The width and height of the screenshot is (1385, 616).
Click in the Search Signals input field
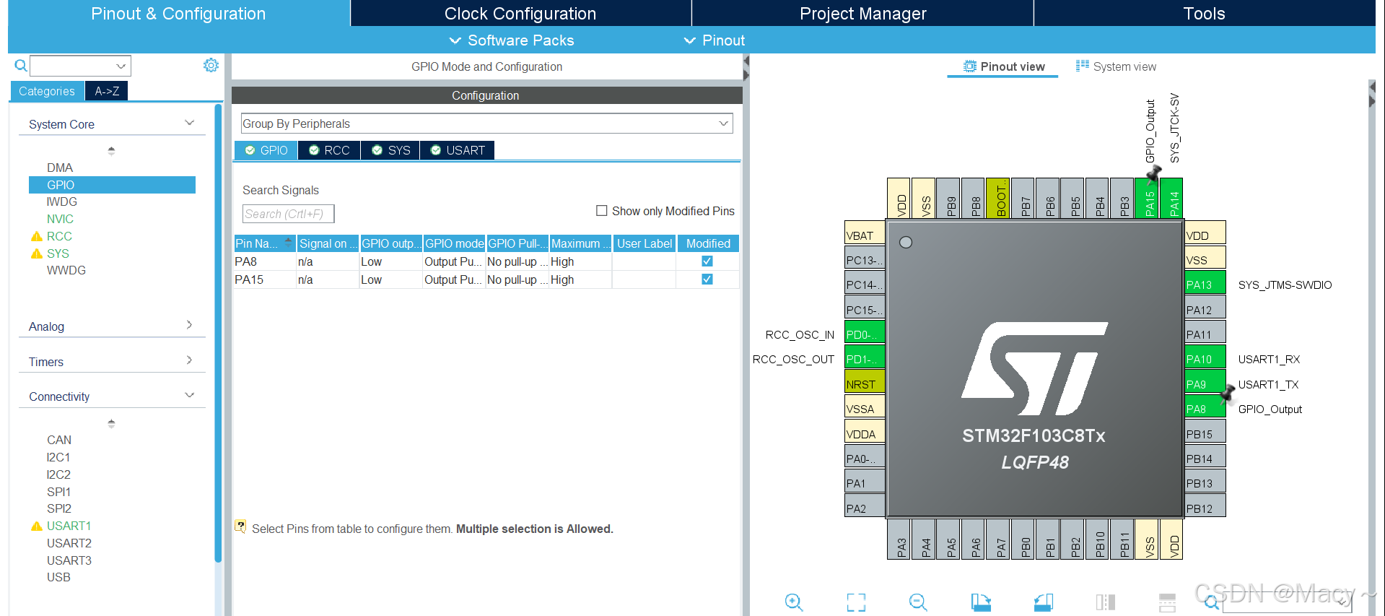coord(288,214)
